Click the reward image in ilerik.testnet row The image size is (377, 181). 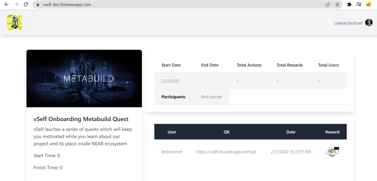click(x=333, y=152)
